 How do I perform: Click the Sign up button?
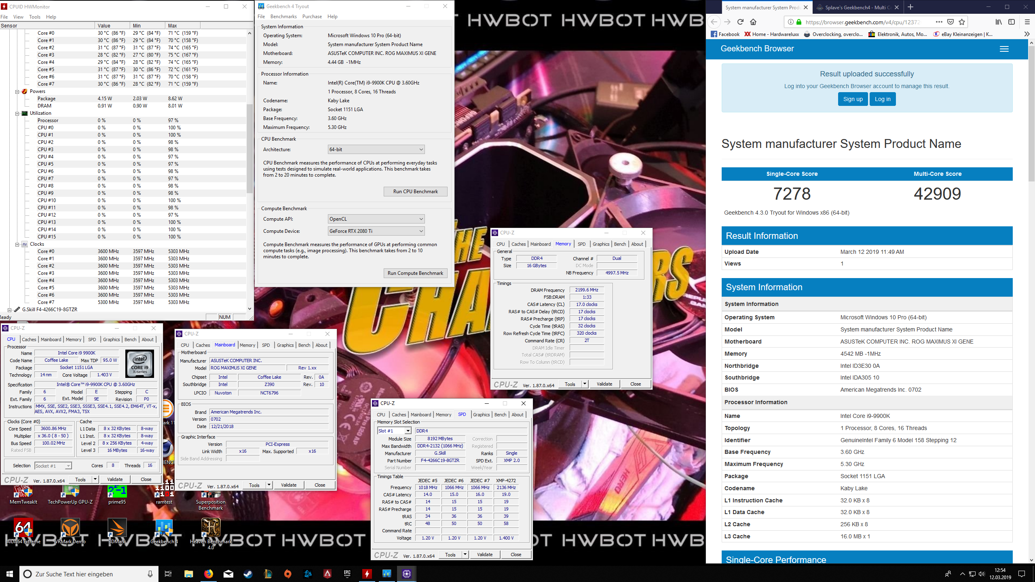click(x=853, y=99)
